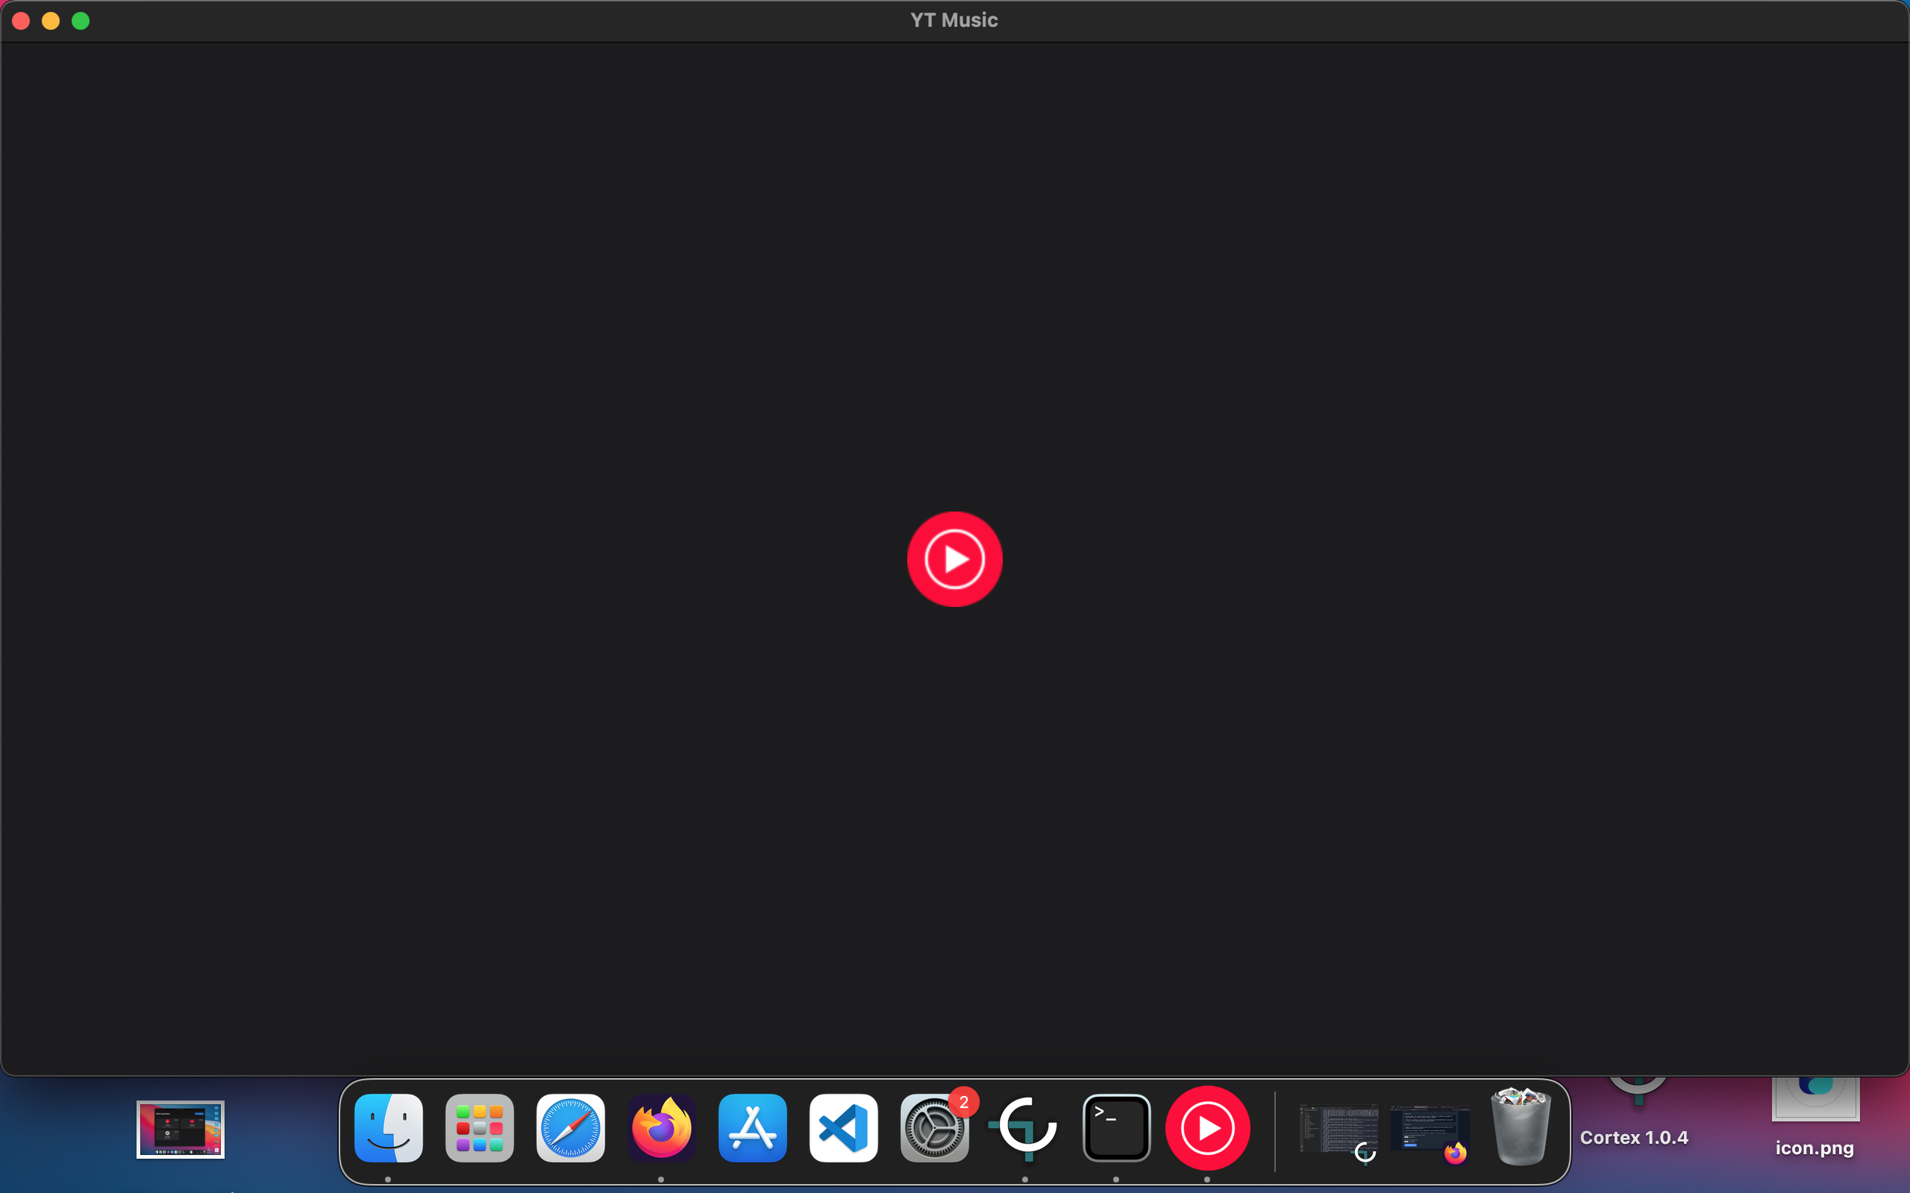Open the App Store dock icon
Screen dimensions: 1910x1193
pos(752,1128)
